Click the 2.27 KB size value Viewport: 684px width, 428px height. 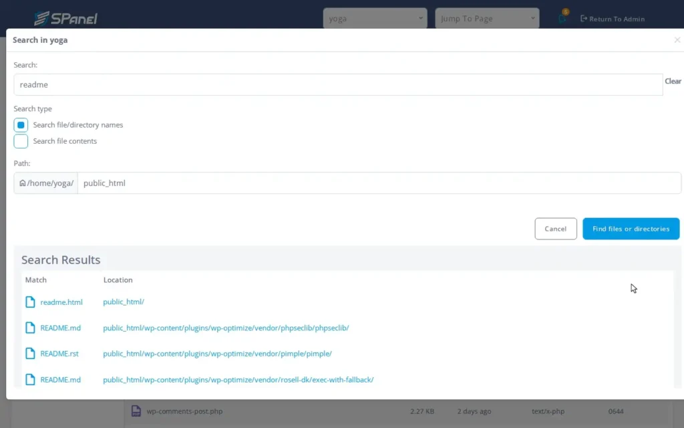pos(422,411)
